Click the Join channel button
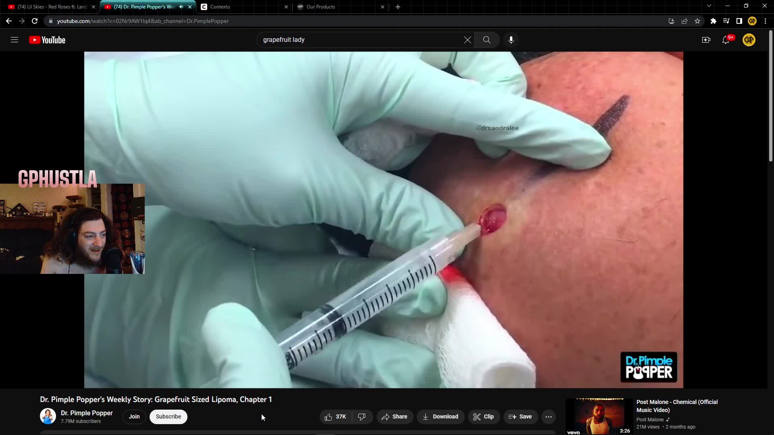This screenshot has height=435, width=774. [134, 416]
